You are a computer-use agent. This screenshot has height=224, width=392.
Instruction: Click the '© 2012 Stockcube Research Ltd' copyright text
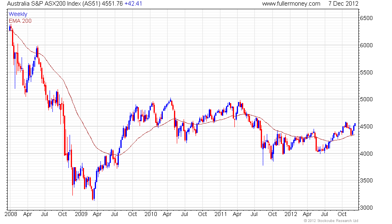tap(331, 221)
